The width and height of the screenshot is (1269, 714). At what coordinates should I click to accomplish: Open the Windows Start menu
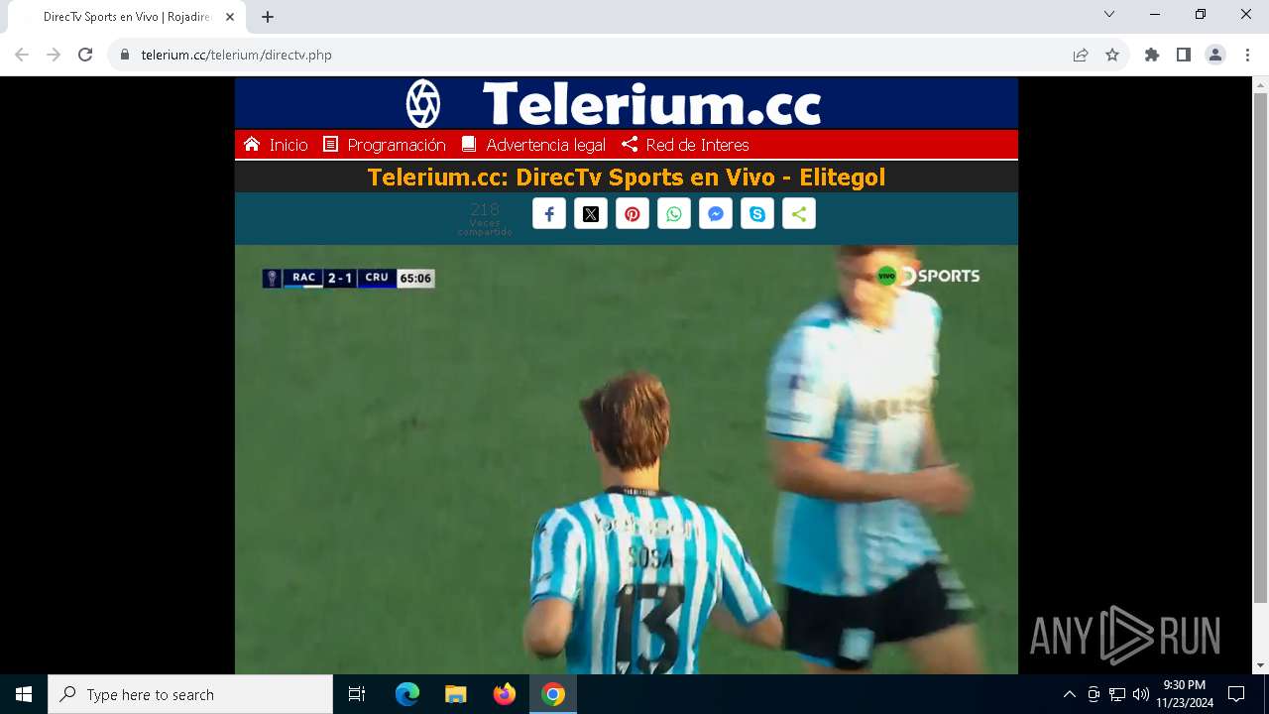[x=24, y=694]
